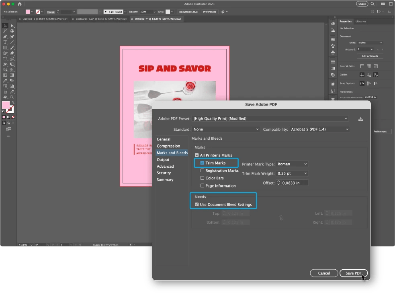395x295 pixels.
Task: Select the Output category in the PDF dialog
Action: pos(163,159)
